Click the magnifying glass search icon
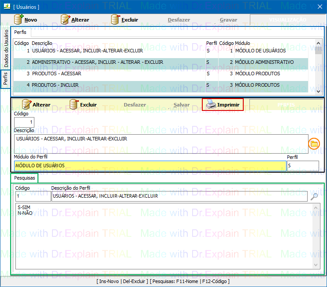 click(x=314, y=196)
